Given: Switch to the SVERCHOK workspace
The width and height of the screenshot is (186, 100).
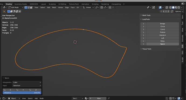Looking at the screenshot, I should (34, 4).
